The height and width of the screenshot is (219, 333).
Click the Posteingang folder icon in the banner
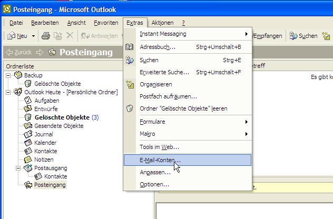coord(52,52)
